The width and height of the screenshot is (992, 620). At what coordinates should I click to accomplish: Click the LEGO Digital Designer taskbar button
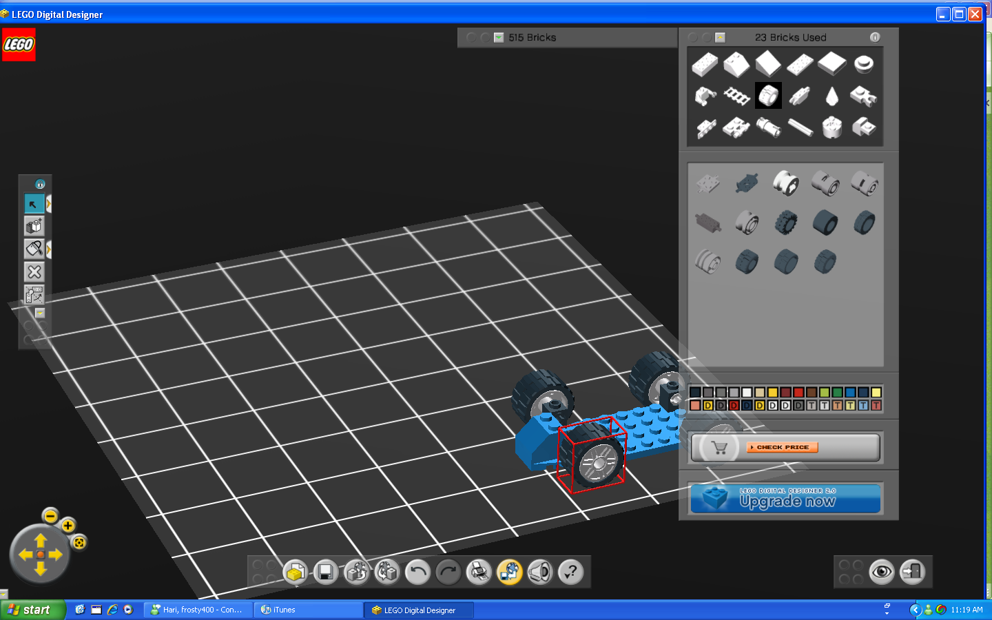419,610
